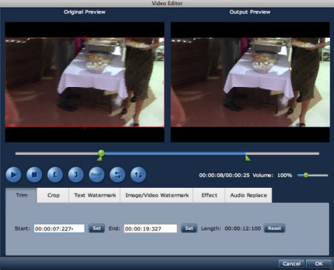Click the Start time input field

tap(60, 229)
